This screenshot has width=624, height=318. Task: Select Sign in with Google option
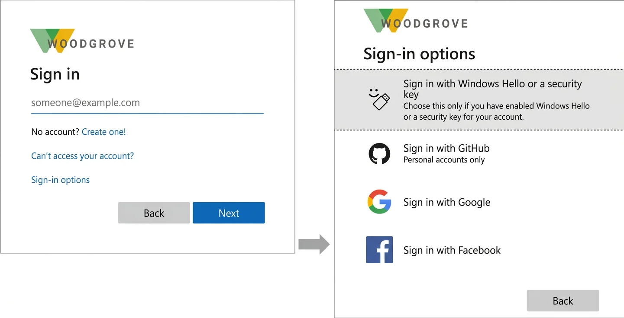(x=479, y=202)
